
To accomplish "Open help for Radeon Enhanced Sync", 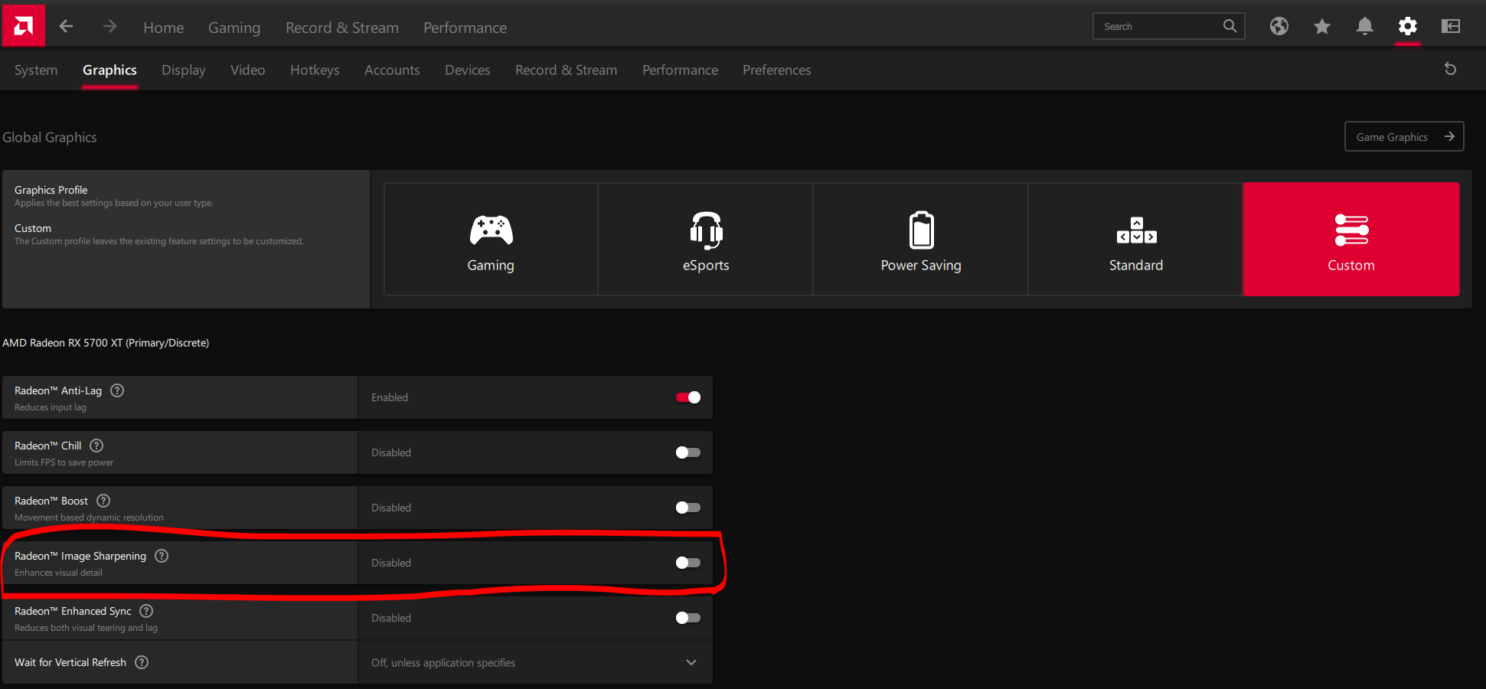I will tap(146, 611).
